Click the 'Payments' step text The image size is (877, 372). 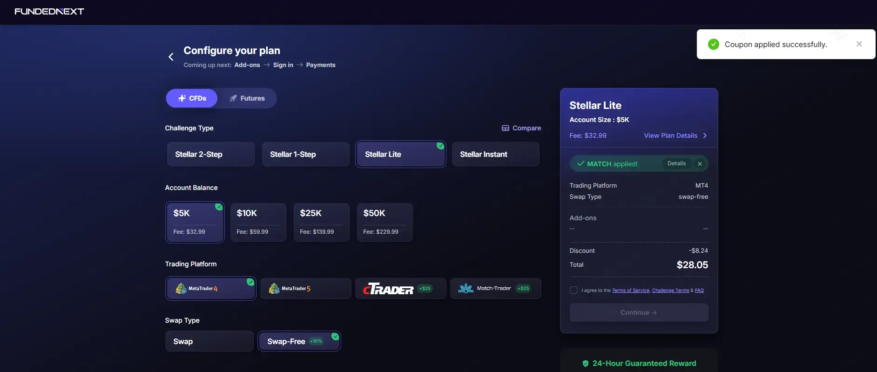point(321,65)
